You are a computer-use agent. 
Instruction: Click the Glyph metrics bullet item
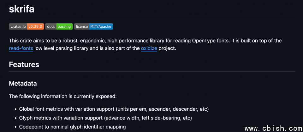pos(105,118)
